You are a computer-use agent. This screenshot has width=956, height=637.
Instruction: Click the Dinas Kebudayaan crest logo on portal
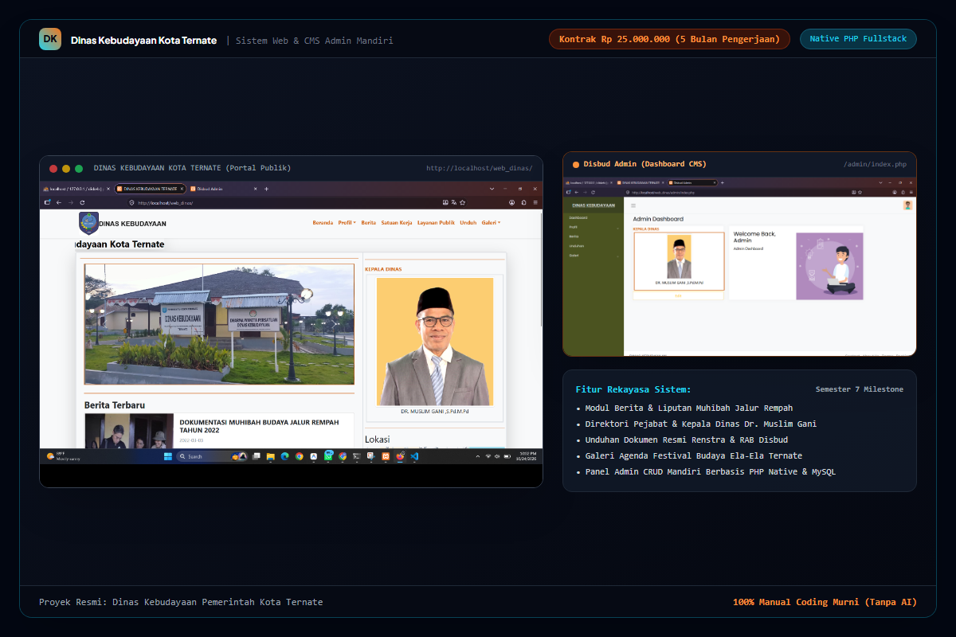[88, 223]
